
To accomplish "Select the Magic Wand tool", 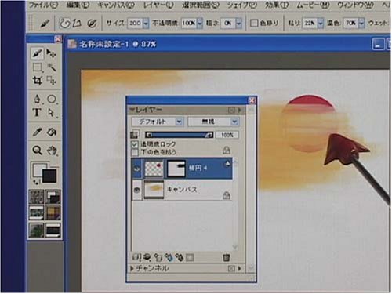I will 51,67.
